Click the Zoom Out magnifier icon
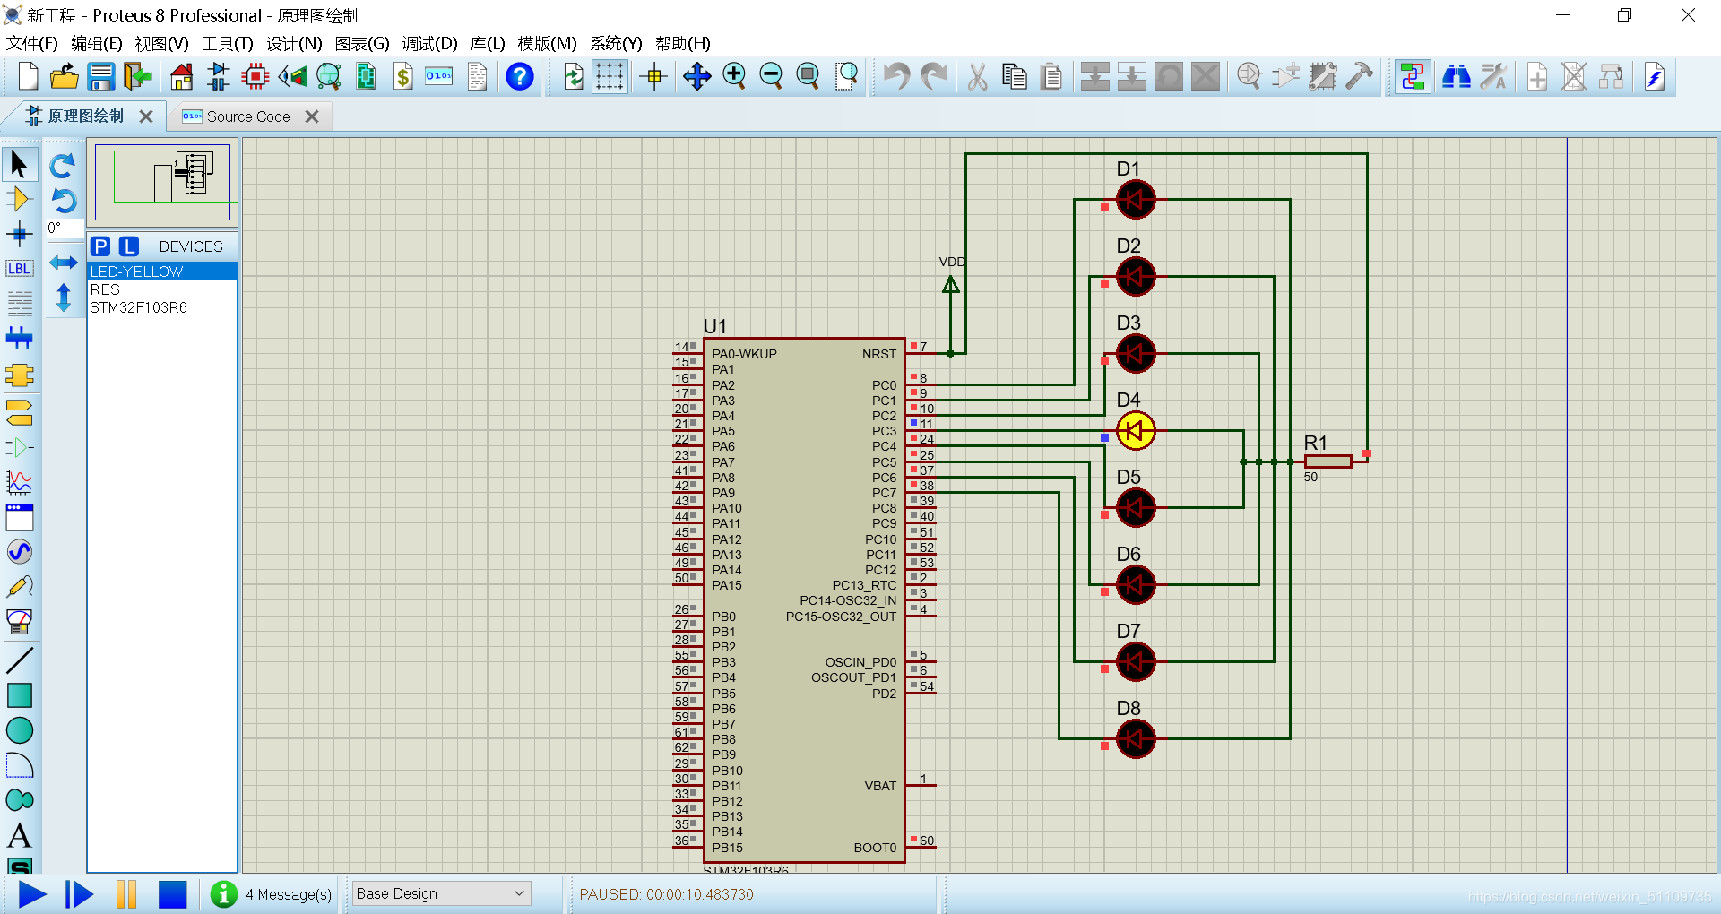 [771, 77]
